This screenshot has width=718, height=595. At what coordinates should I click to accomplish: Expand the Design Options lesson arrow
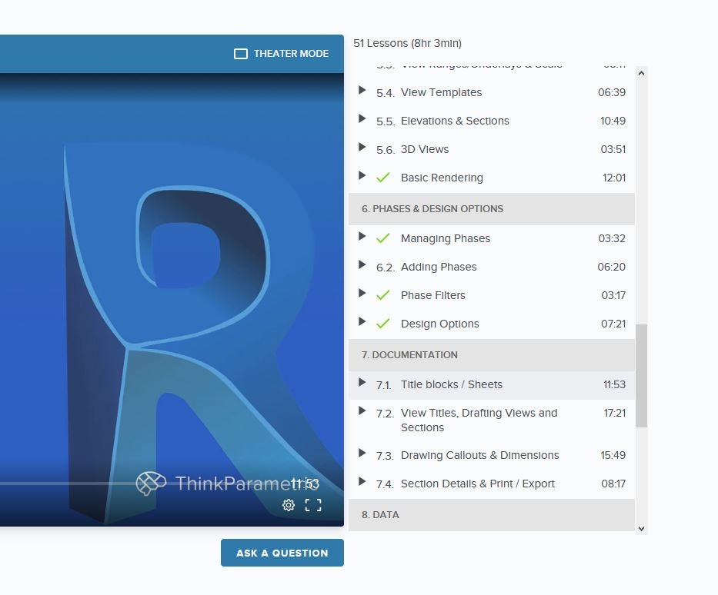pyautogui.click(x=362, y=321)
